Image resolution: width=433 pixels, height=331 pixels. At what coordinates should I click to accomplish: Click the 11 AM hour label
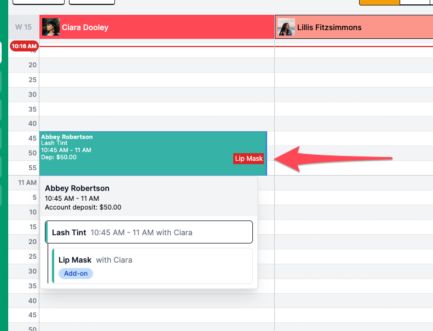pyautogui.click(x=27, y=183)
